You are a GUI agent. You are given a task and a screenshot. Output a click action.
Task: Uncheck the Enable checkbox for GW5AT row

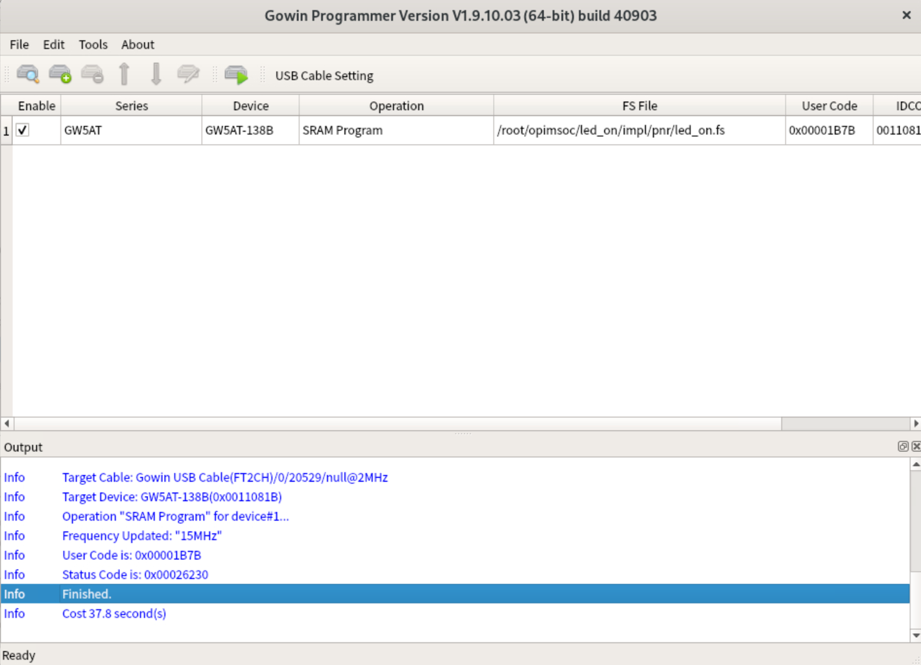23,130
